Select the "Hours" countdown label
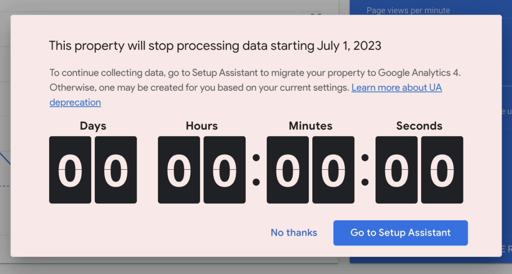Image resolution: width=512 pixels, height=274 pixels. [x=201, y=126]
